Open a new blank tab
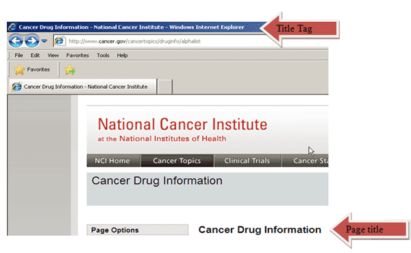 (165, 87)
